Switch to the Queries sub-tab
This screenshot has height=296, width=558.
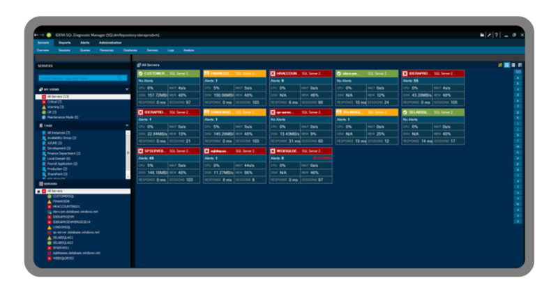tap(84, 51)
